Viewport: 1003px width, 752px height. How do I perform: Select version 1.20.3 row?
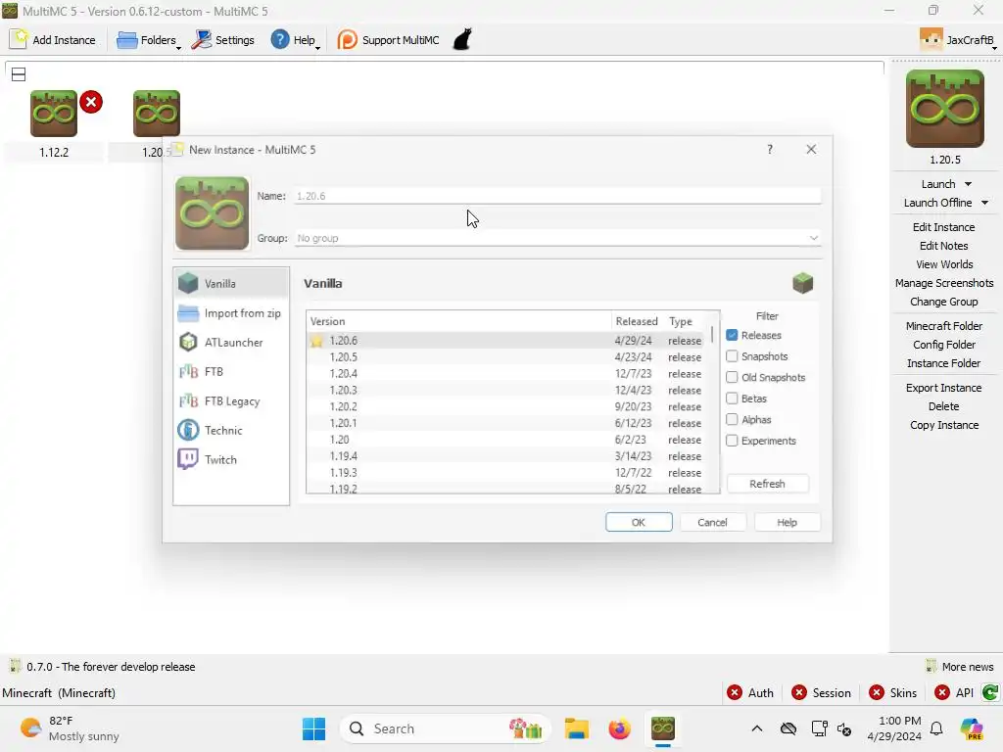pos(506,390)
